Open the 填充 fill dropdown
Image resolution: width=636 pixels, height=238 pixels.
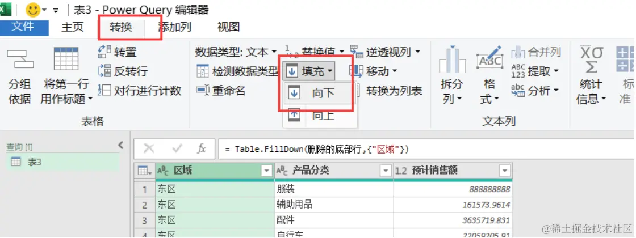click(310, 71)
